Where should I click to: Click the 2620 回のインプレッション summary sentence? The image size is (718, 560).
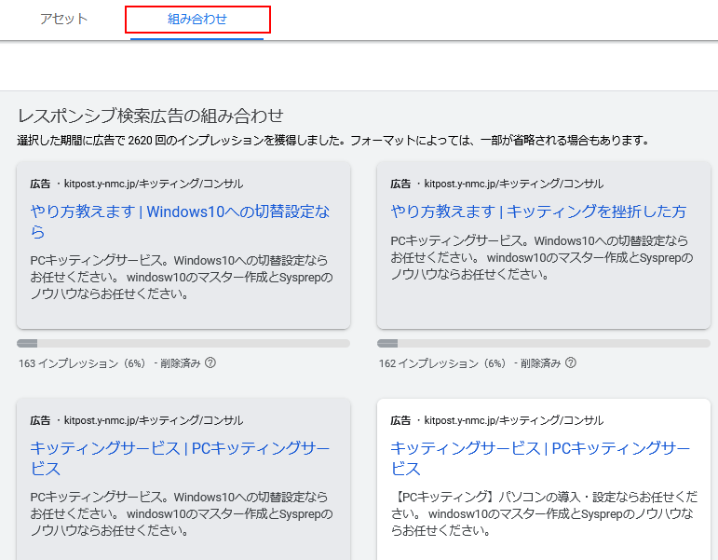point(333,140)
